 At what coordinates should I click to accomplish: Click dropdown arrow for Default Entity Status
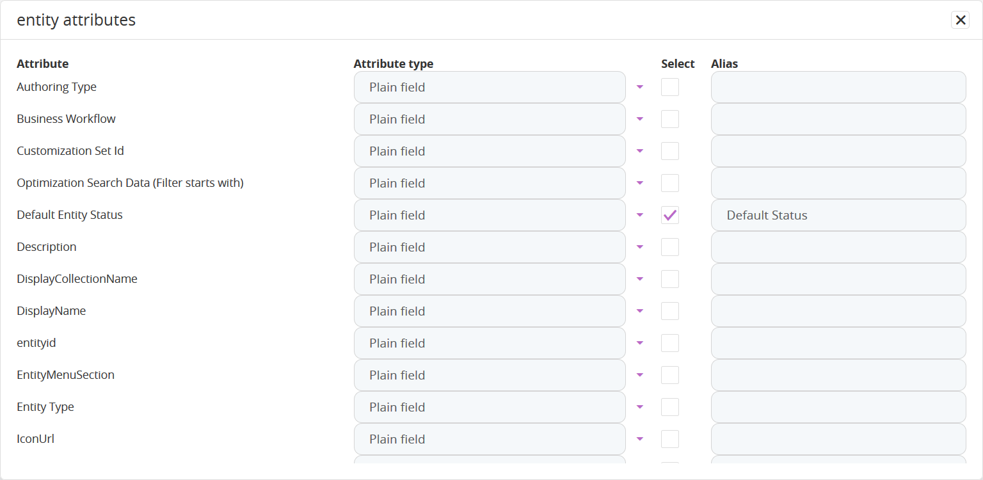click(639, 215)
